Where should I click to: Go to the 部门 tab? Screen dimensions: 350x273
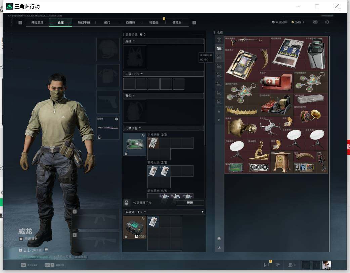coord(107,22)
